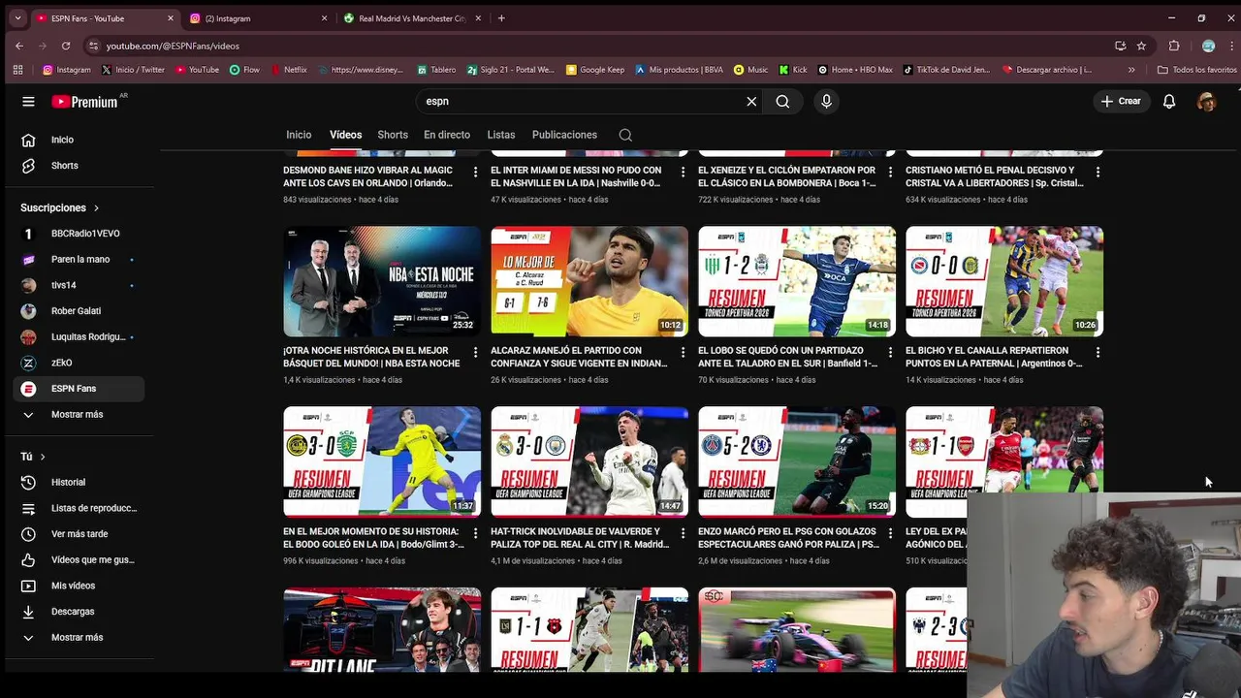Viewport: 1241px width, 698px height.
Task: Open options for El Bicho y Canalla video
Action: pyautogui.click(x=1098, y=353)
